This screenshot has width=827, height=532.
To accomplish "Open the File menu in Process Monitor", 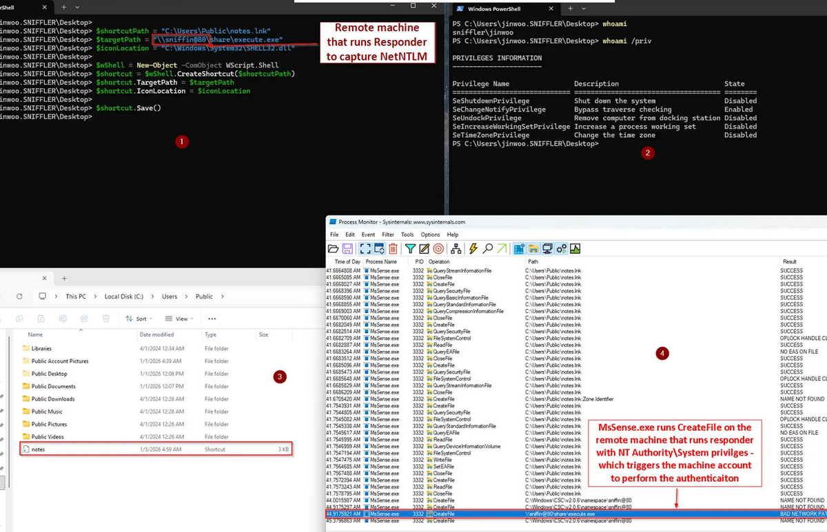I will click(334, 235).
